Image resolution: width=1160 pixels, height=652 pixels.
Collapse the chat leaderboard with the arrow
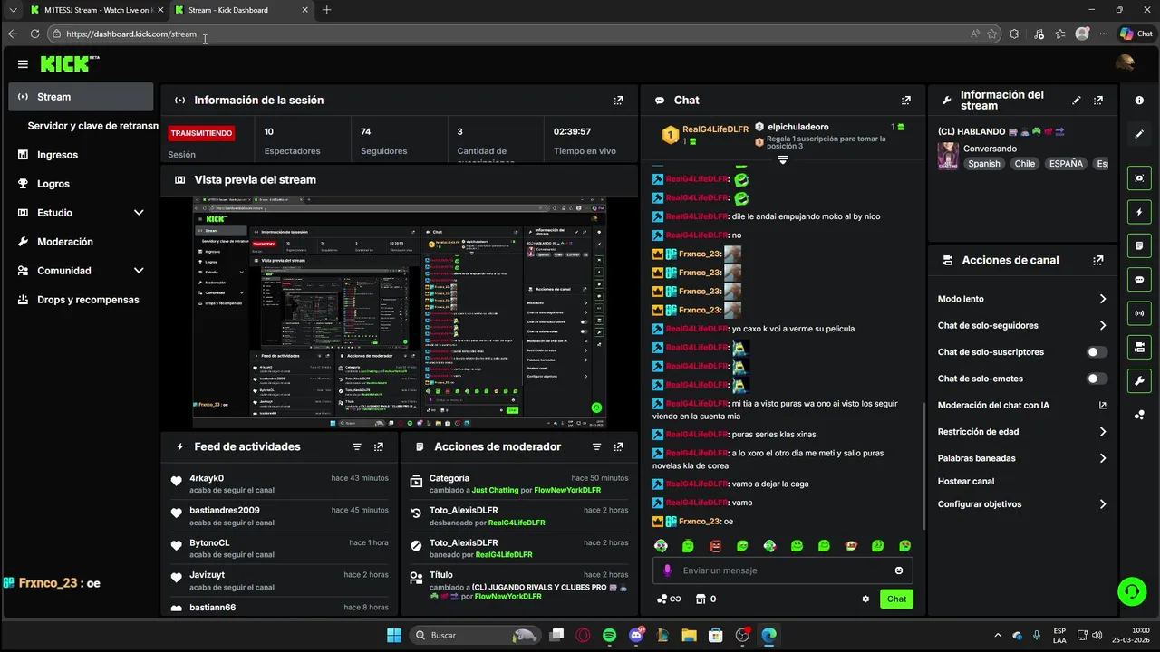pos(783,159)
